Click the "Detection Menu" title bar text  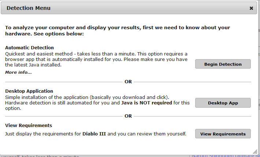(29, 8)
